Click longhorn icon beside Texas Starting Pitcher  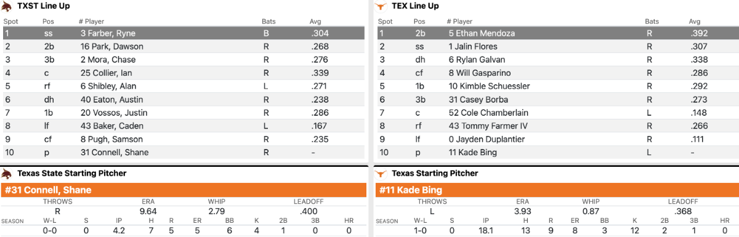381,174
